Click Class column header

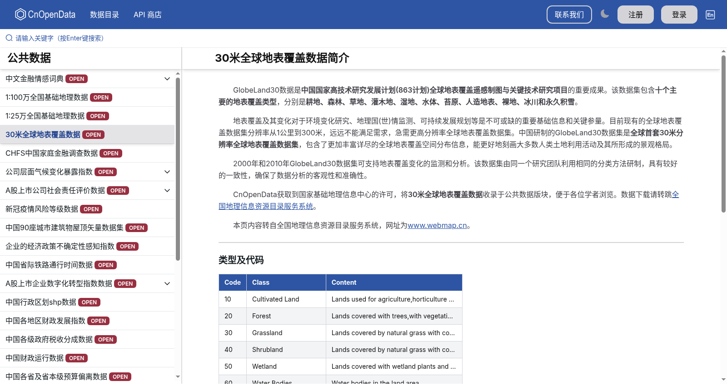click(286, 282)
